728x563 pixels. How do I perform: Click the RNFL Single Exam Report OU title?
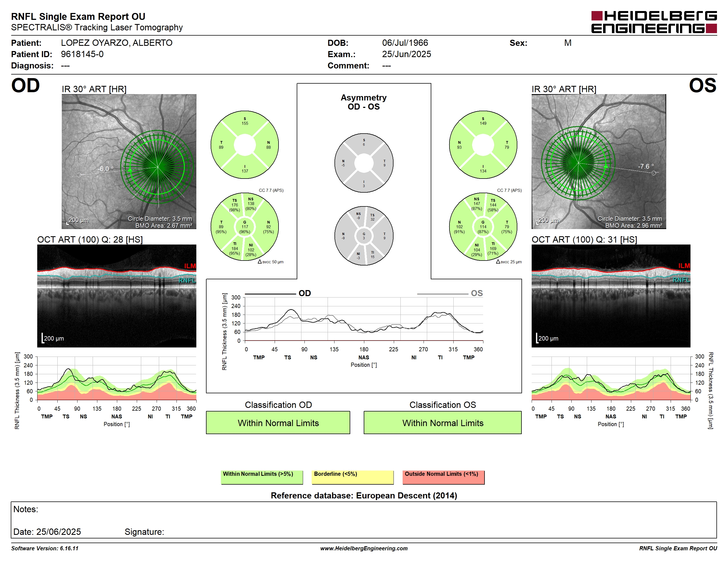click(78, 16)
